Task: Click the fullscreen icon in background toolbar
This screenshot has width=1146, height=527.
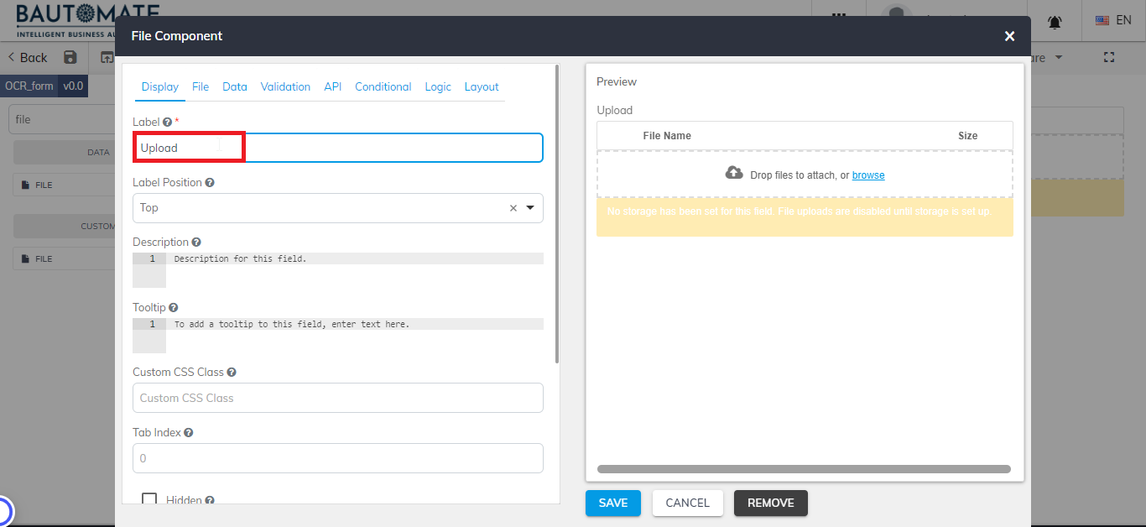Action: click(1109, 57)
